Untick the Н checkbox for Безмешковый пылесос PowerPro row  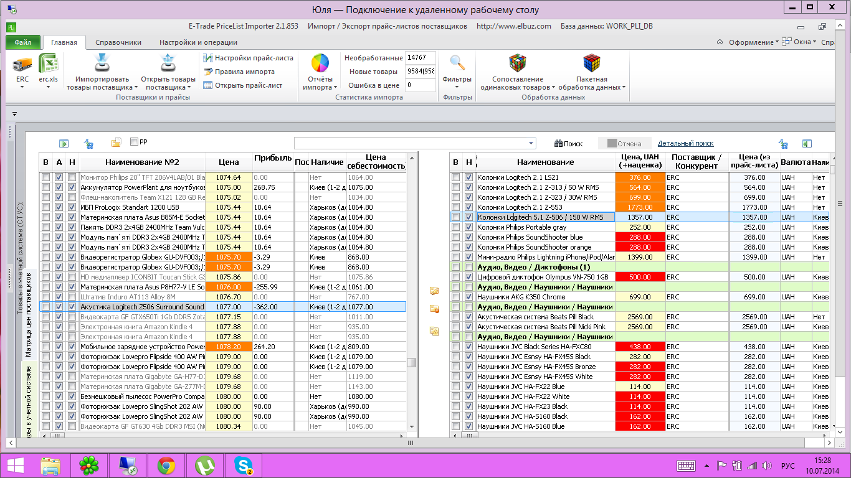pyautogui.click(x=72, y=396)
